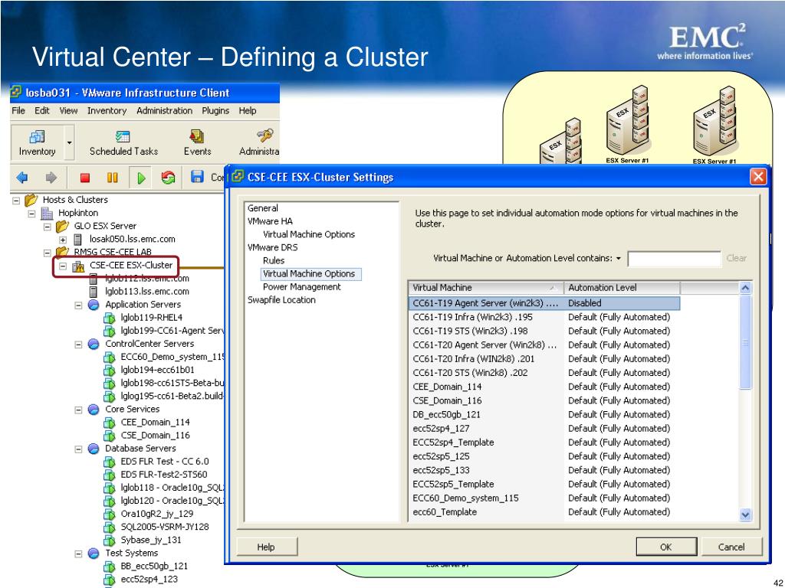
Task: Collapse the Hopkinton datacenter node
Action: pyautogui.click(x=31, y=214)
